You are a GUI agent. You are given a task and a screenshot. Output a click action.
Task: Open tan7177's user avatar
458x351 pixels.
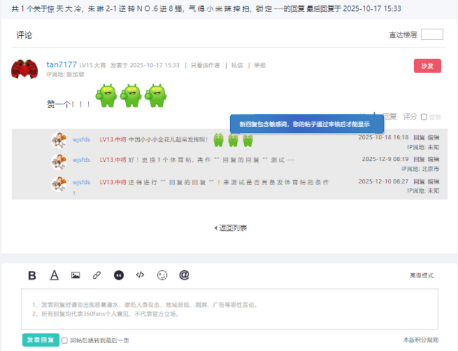25,69
